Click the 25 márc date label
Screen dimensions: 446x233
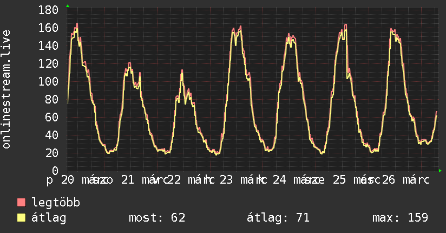(356, 180)
